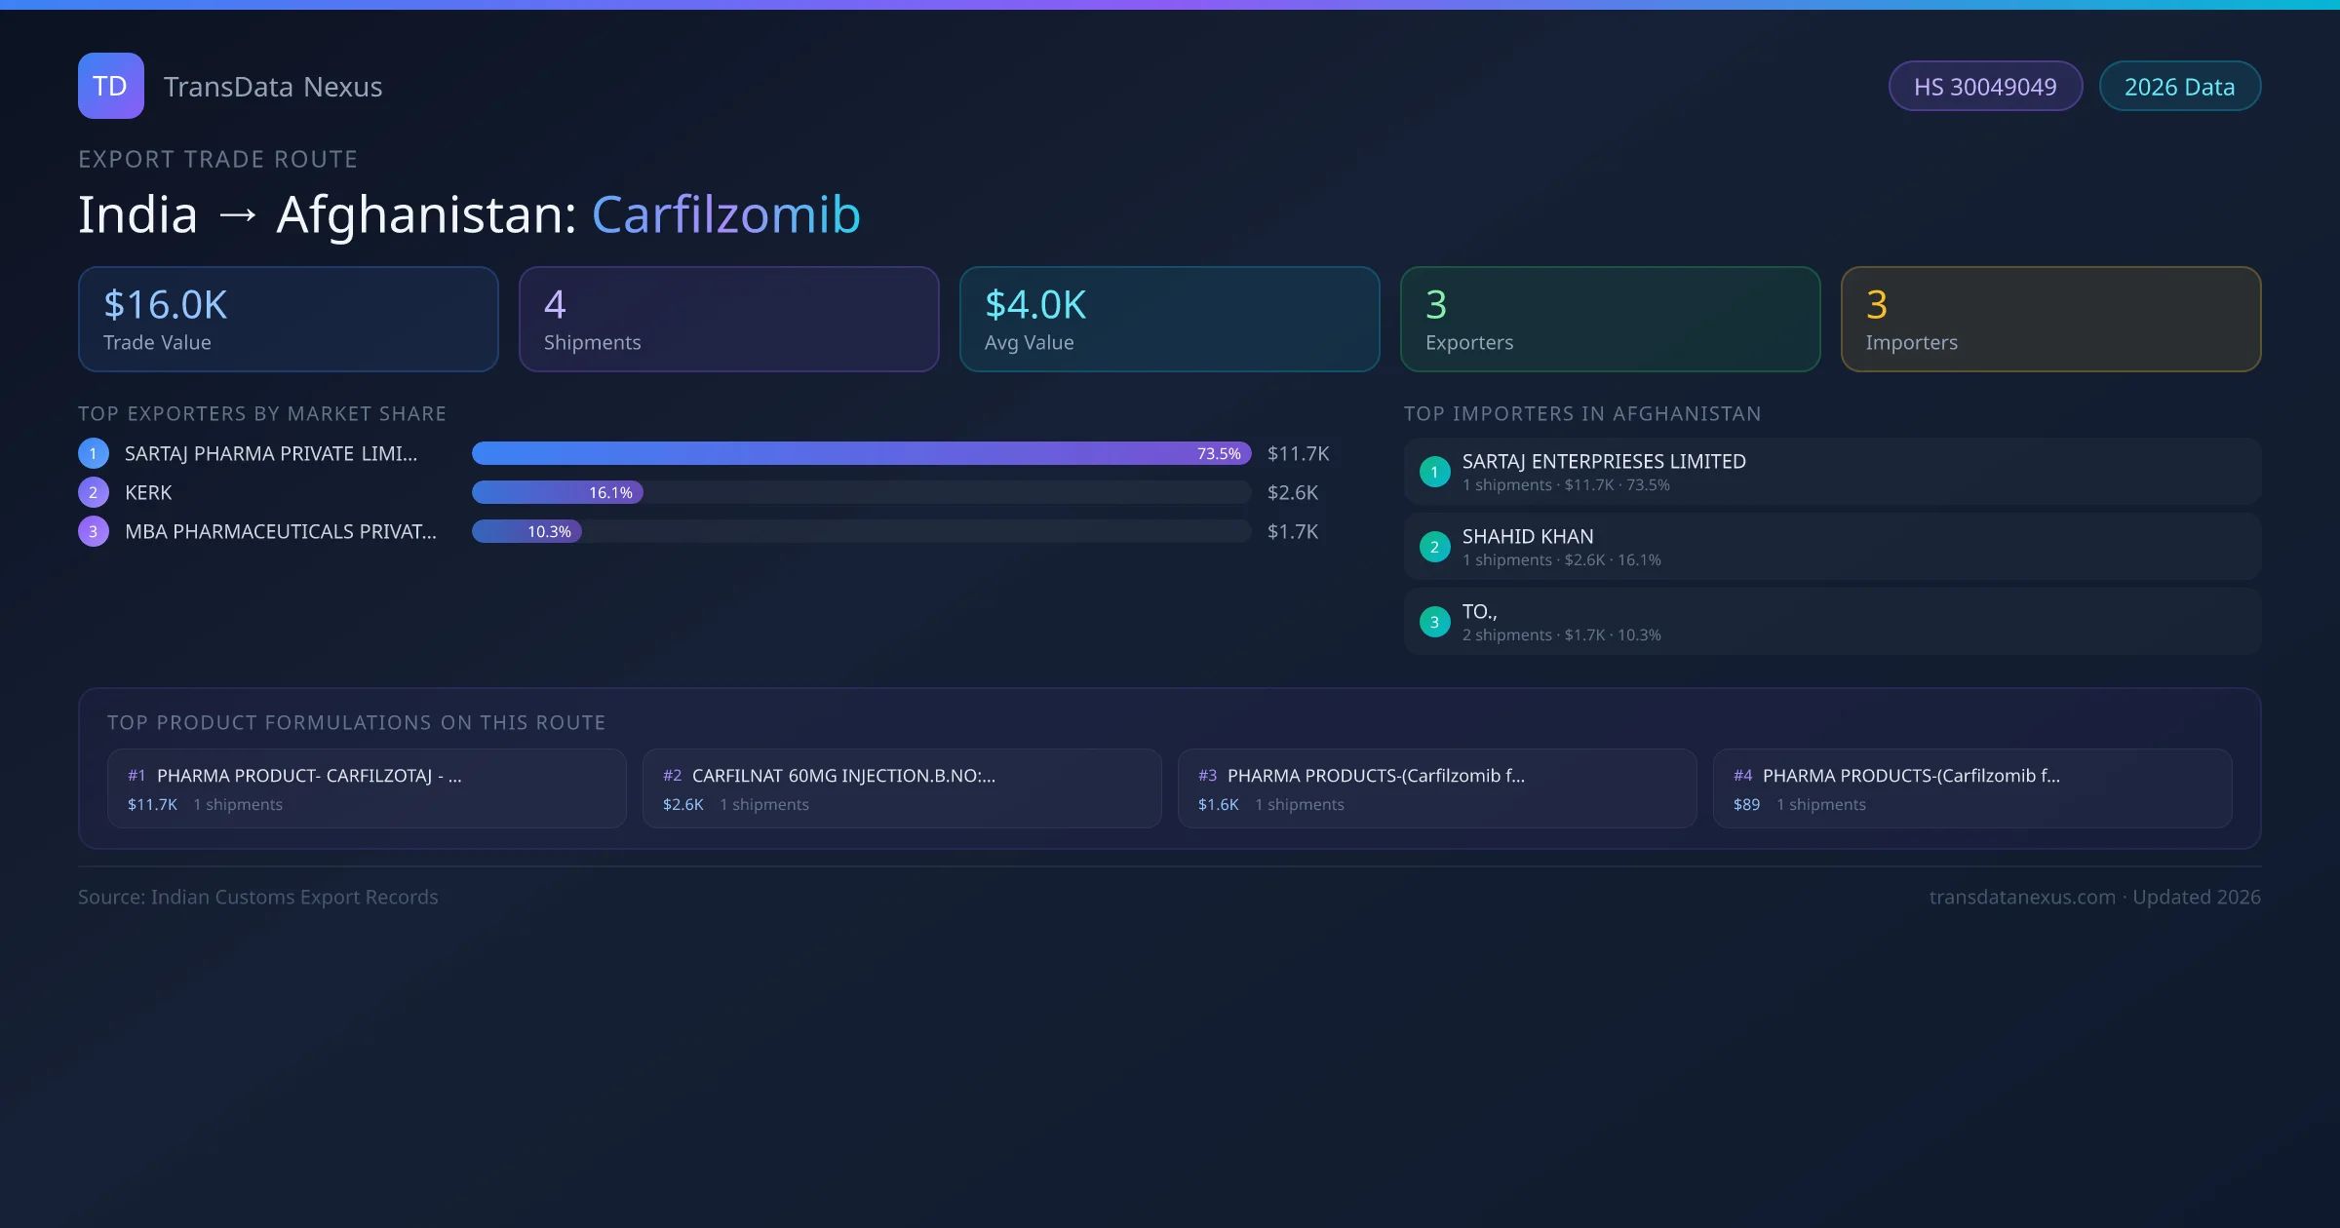Select the 4 Shipments card
Viewport: 2340px width, 1228px height.
tap(728, 320)
